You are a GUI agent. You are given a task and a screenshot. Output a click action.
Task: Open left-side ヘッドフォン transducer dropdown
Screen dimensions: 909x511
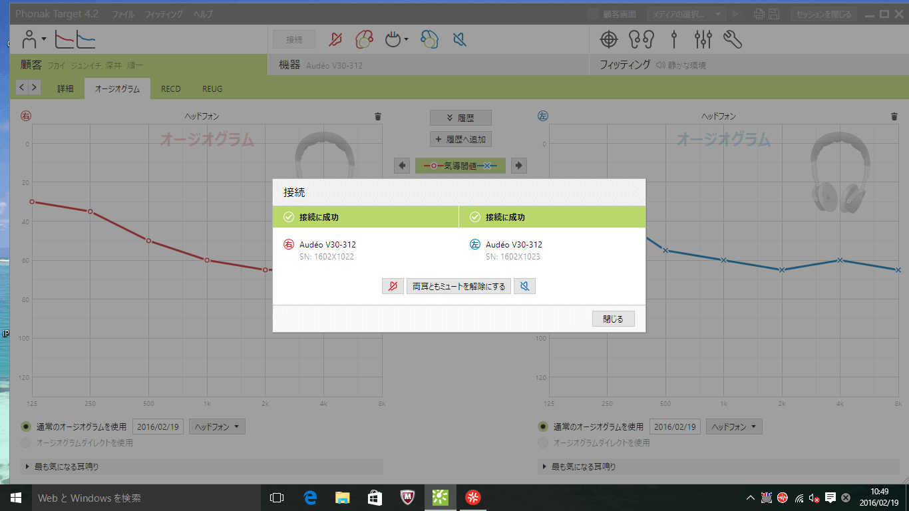pos(734,426)
